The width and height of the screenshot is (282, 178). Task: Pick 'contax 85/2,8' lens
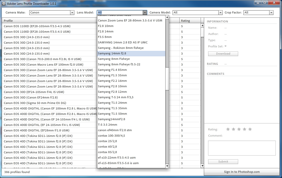click(x=131, y=152)
